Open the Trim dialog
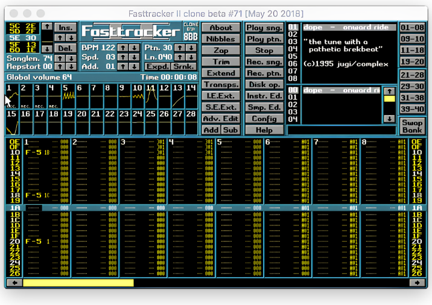Screen dimensions: 432x305 pyautogui.click(x=221, y=61)
